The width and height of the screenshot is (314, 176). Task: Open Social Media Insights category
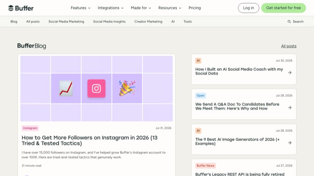point(109,21)
